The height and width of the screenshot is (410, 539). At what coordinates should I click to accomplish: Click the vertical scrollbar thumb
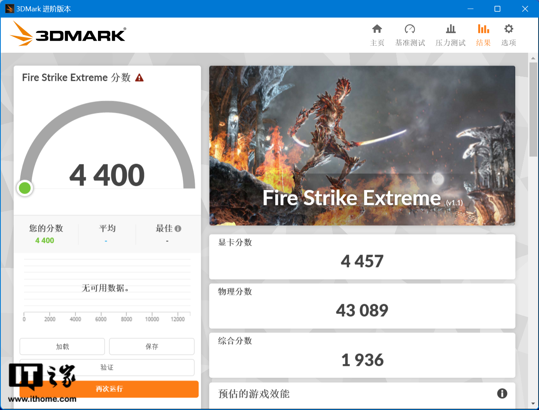[533, 109]
